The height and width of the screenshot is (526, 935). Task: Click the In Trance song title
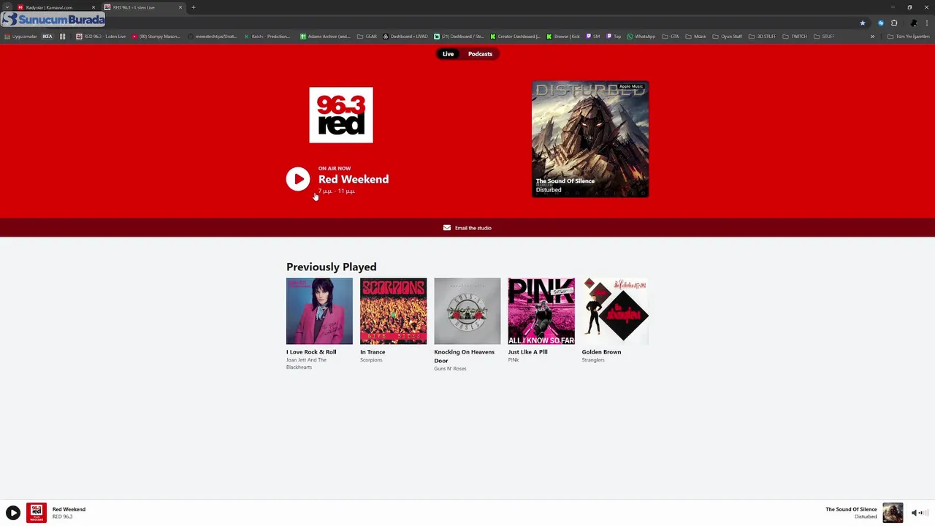click(373, 352)
